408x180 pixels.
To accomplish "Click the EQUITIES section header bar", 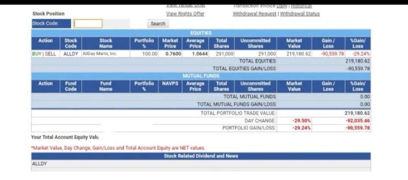I will (x=201, y=33).
